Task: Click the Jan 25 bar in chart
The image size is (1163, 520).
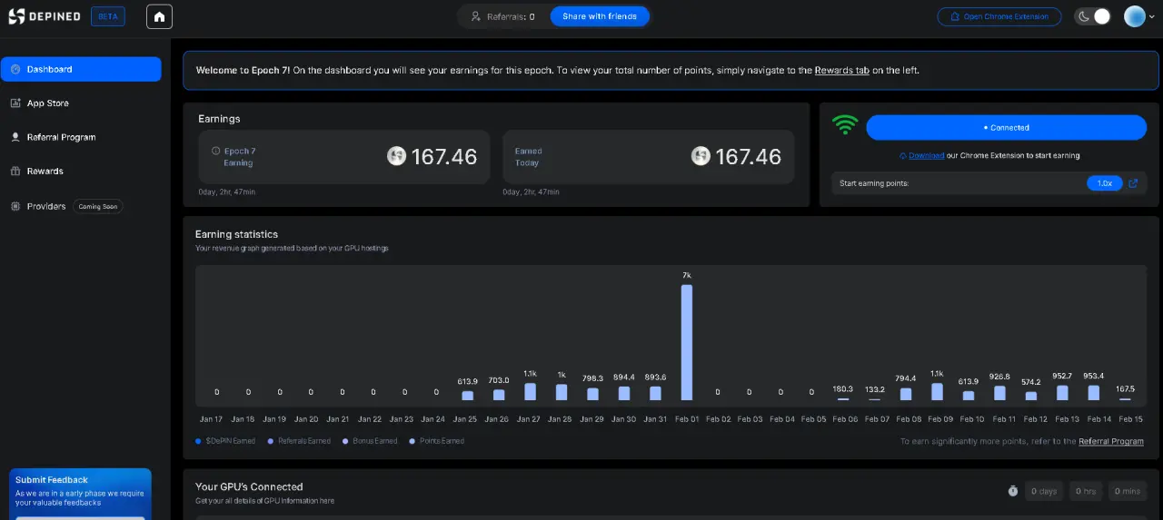Action: point(468,396)
